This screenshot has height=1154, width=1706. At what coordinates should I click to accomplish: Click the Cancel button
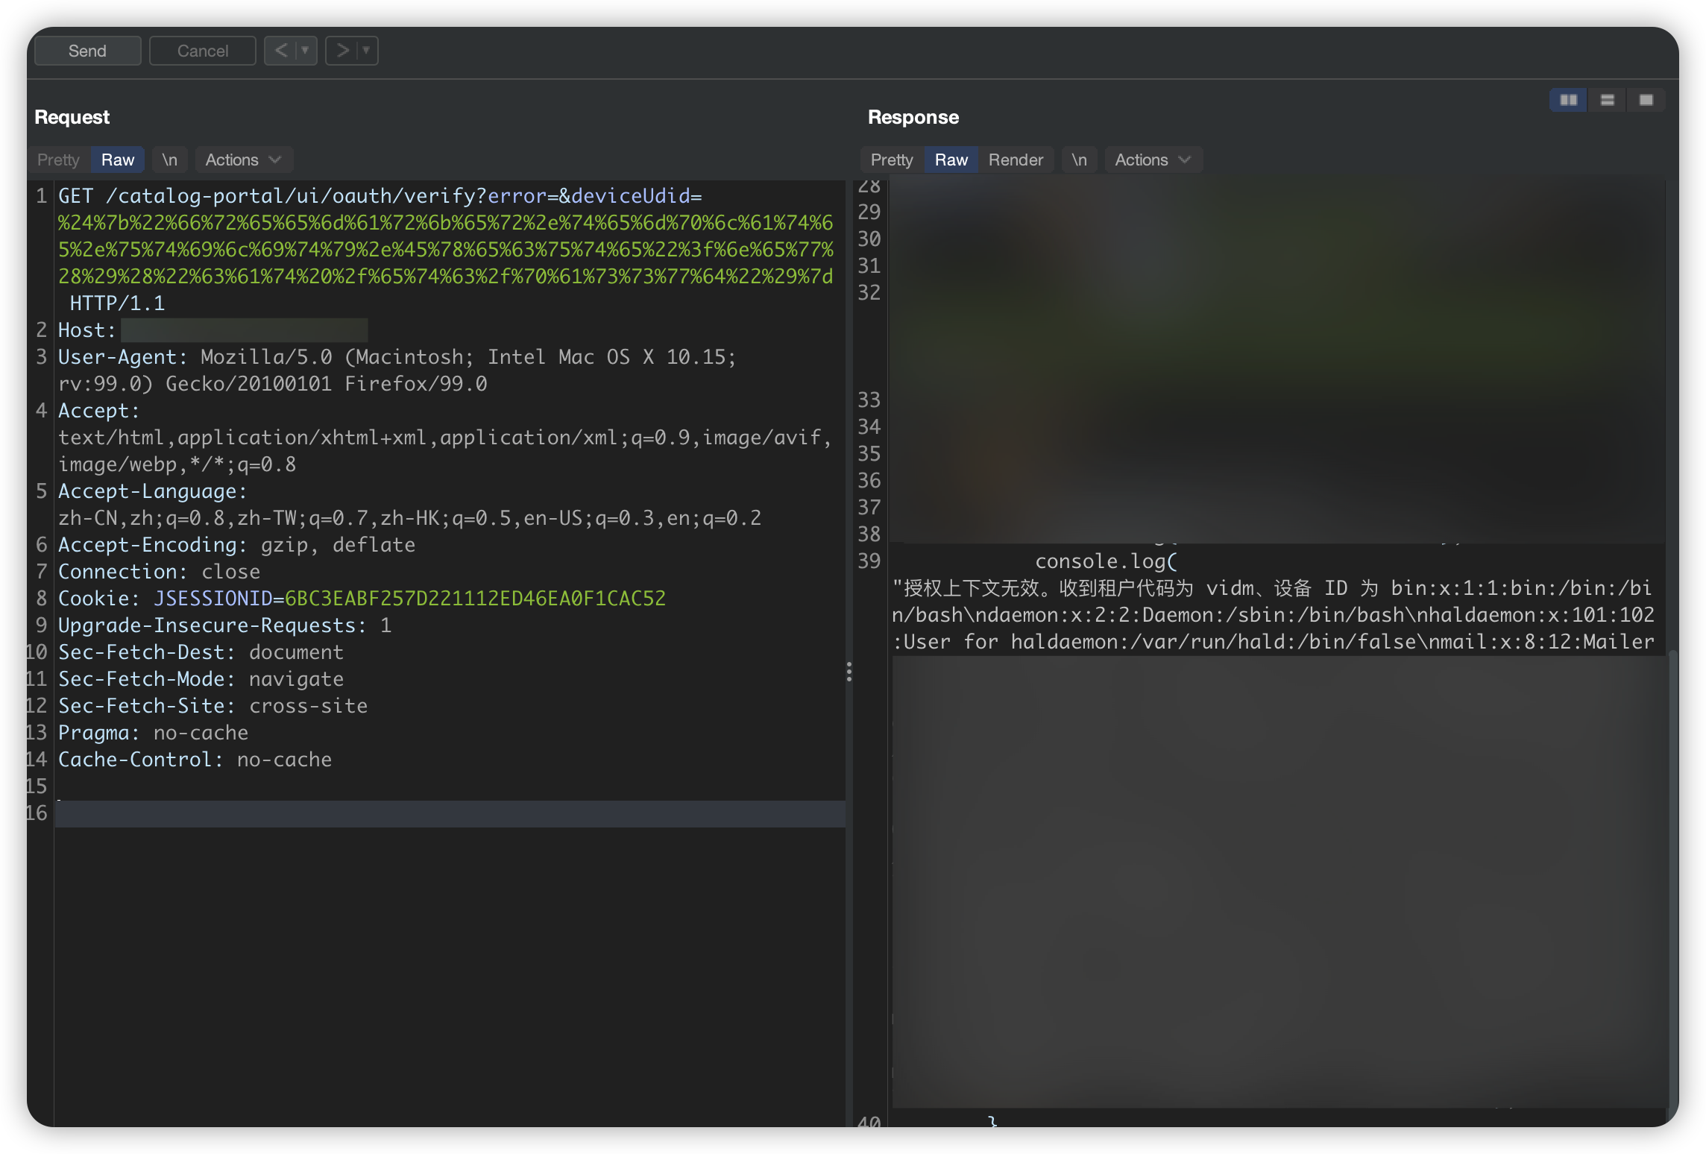(x=202, y=50)
